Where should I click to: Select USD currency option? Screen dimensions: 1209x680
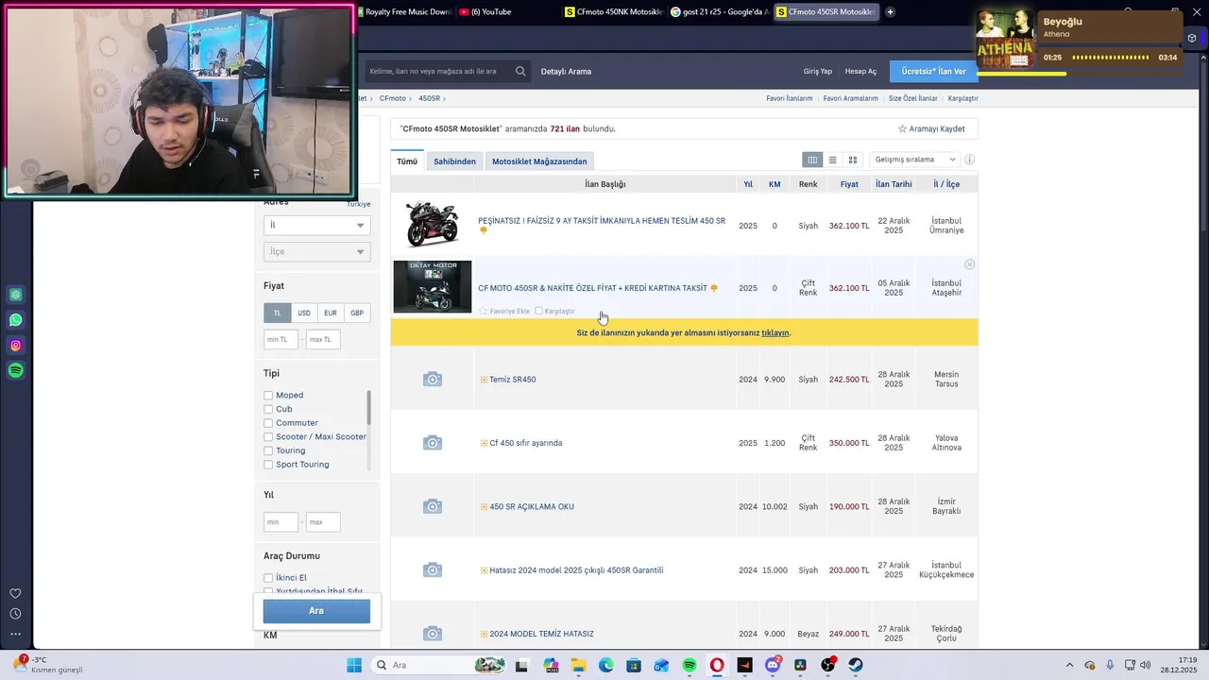[304, 313]
